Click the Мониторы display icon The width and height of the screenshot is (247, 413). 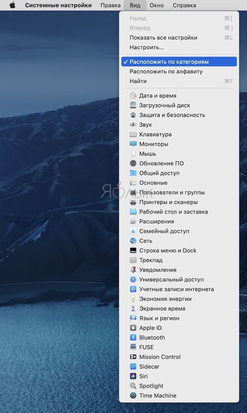(133, 144)
